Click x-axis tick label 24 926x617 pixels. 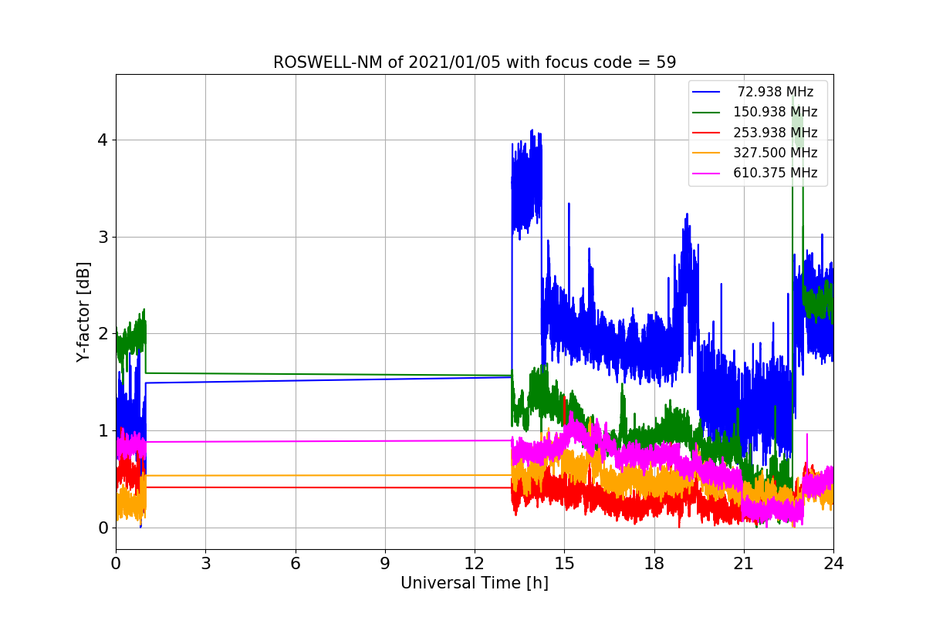click(833, 564)
